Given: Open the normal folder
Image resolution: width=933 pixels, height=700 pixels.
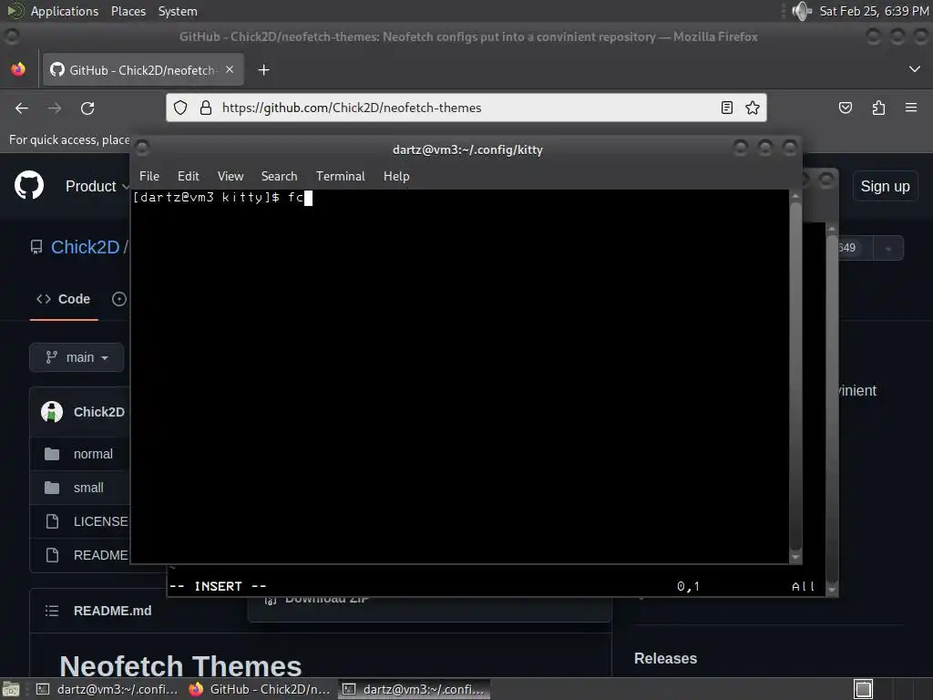Looking at the screenshot, I should 93,454.
